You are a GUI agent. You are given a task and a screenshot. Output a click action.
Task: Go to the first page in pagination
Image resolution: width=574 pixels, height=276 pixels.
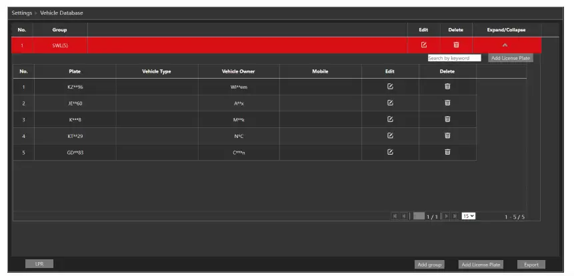click(396, 216)
